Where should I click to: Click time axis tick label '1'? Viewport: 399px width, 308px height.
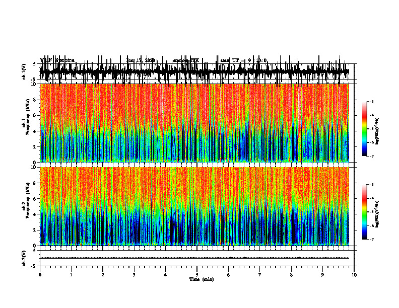(71, 275)
